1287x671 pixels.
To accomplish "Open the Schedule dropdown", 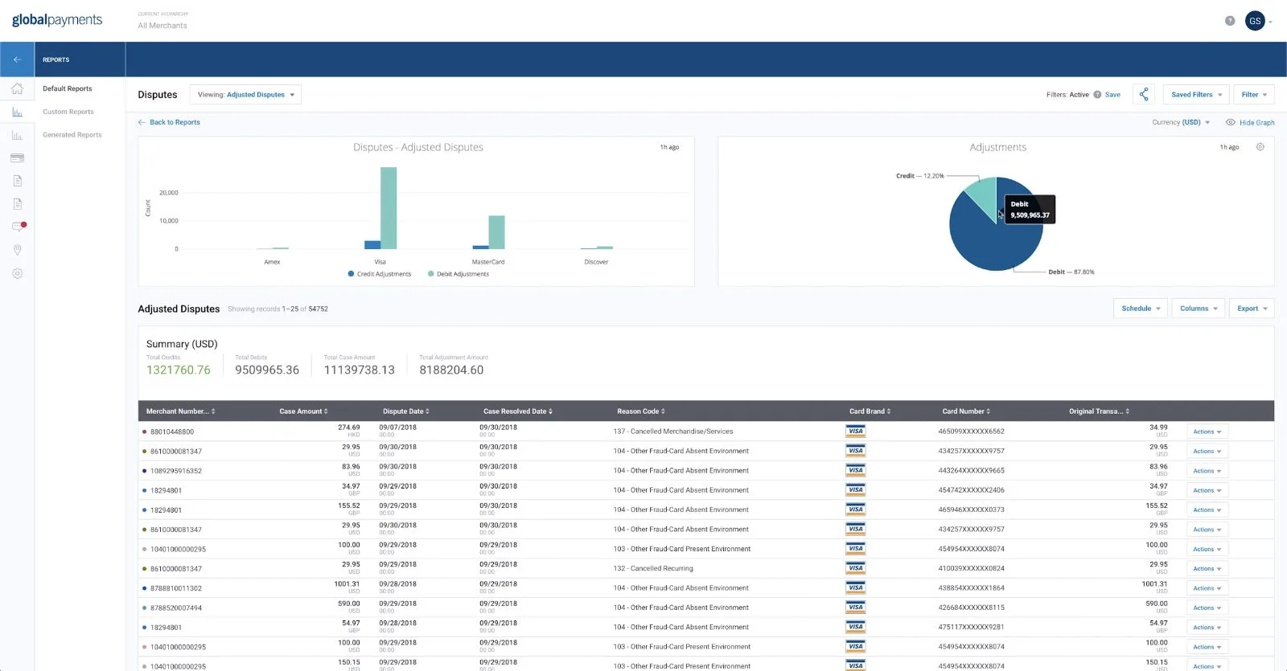I will pyautogui.click(x=1141, y=309).
